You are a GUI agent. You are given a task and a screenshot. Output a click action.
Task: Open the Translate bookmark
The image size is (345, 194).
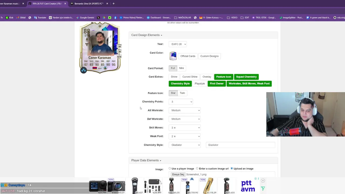40,18
